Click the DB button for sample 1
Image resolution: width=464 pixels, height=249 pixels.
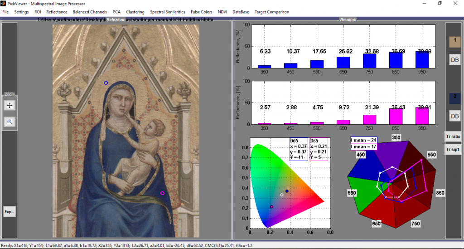(455, 60)
